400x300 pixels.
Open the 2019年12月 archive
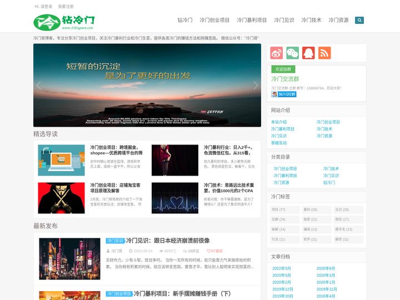pos(282,289)
